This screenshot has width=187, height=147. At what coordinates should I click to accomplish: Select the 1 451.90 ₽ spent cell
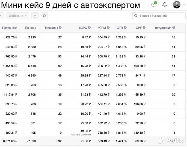click(10, 66)
